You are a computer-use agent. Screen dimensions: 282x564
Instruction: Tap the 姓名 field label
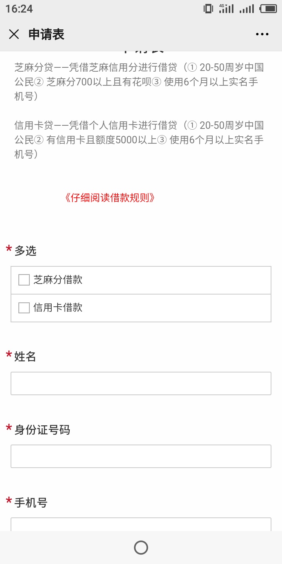(x=25, y=357)
